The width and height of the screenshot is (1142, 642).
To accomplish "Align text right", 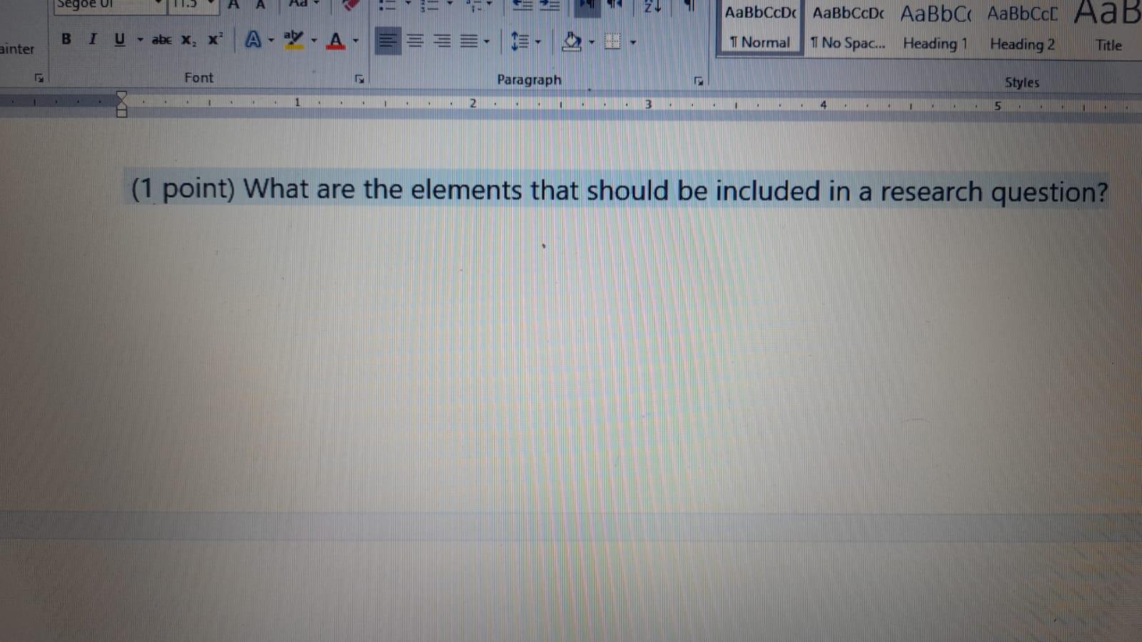I will [442, 41].
